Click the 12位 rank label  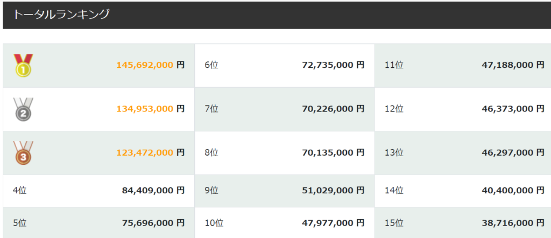[x=394, y=109]
